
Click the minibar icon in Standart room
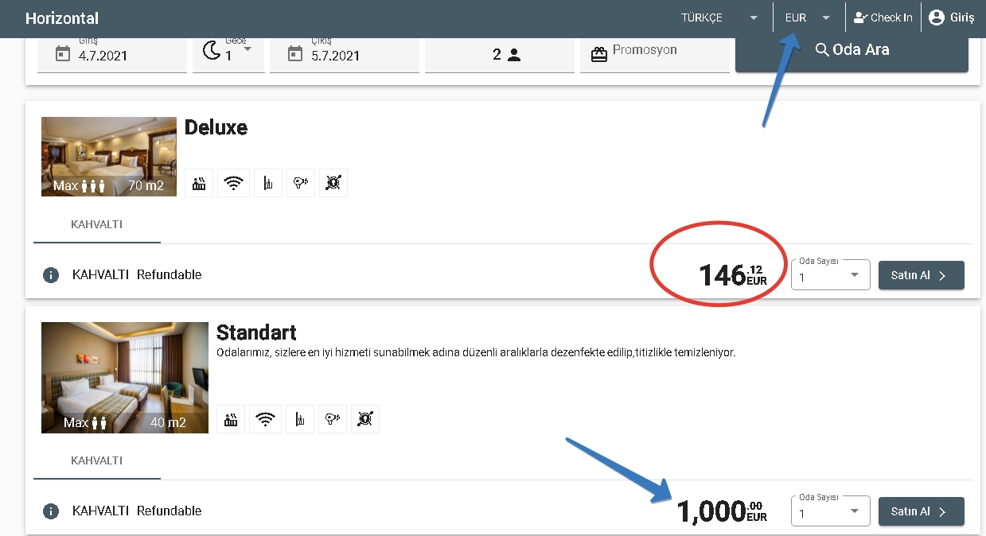299,419
